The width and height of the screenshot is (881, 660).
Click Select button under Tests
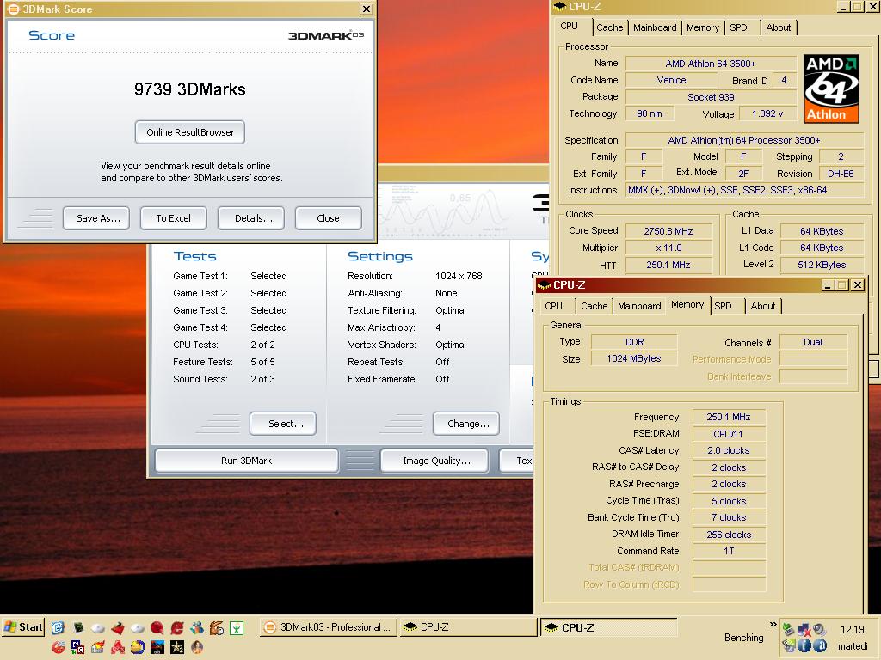pos(283,424)
